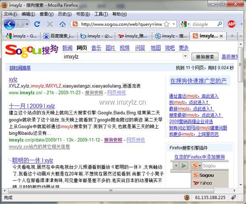Open the 视频 category link
Viewport: 246px width, 204px height.
point(125,48)
